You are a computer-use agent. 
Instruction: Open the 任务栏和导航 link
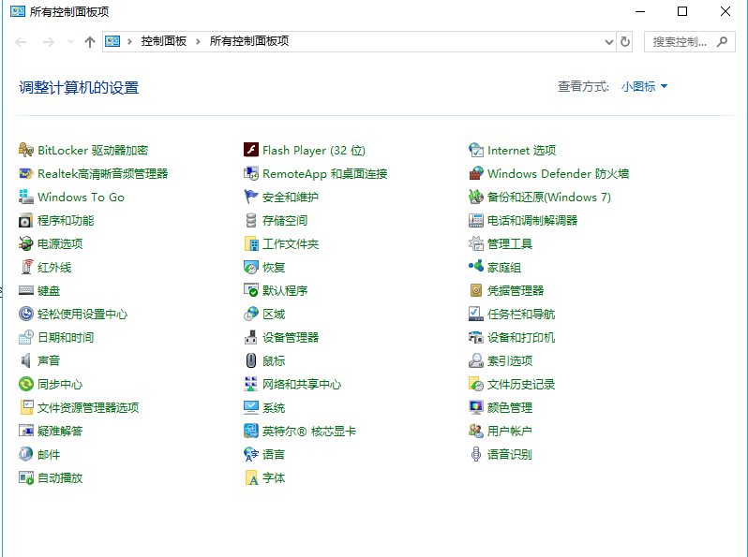pos(521,314)
